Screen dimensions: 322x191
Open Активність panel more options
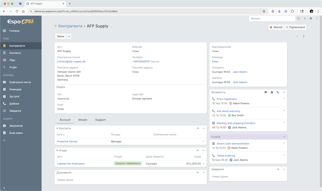click(x=284, y=92)
